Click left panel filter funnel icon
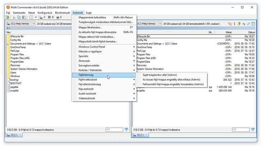The width and height of the screenshot is (262, 147). [x=126, y=129]
